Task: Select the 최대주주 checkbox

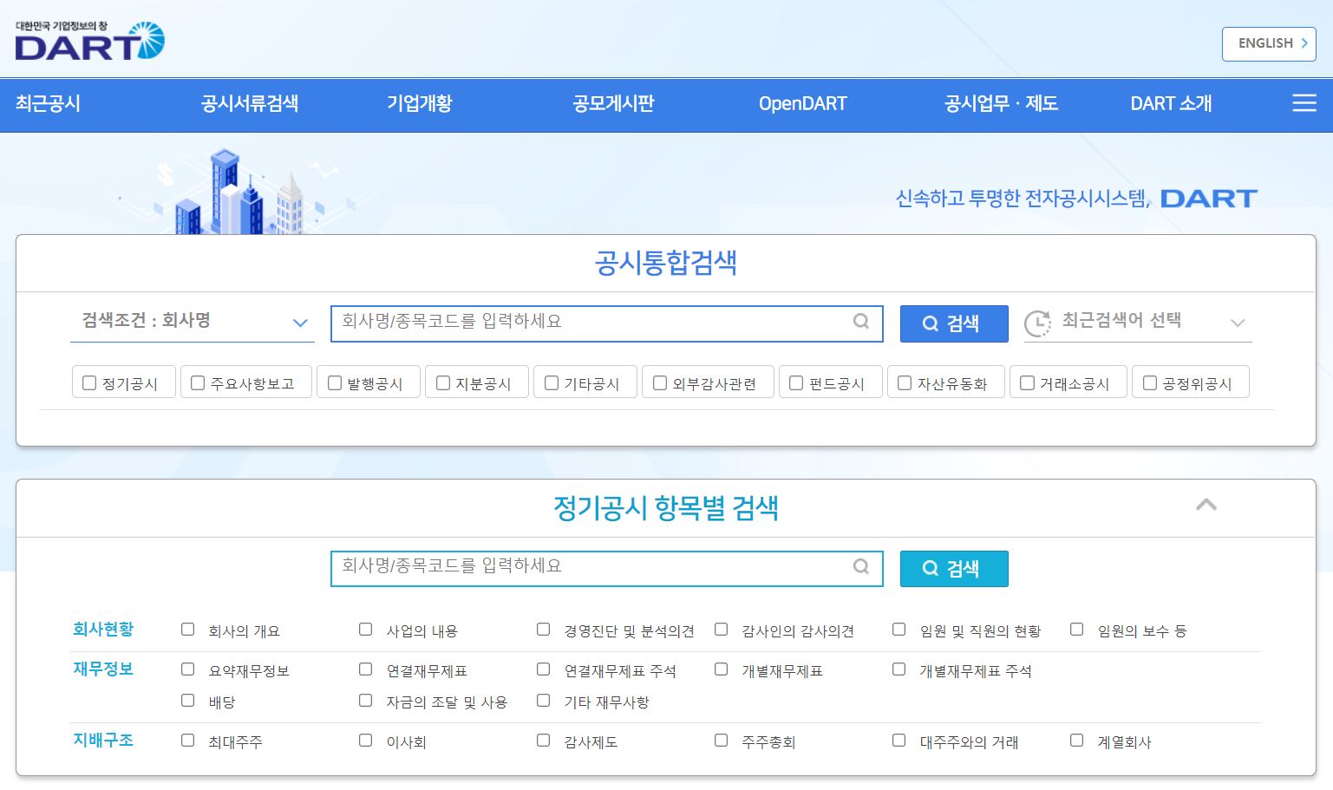Action: (188, 741)
